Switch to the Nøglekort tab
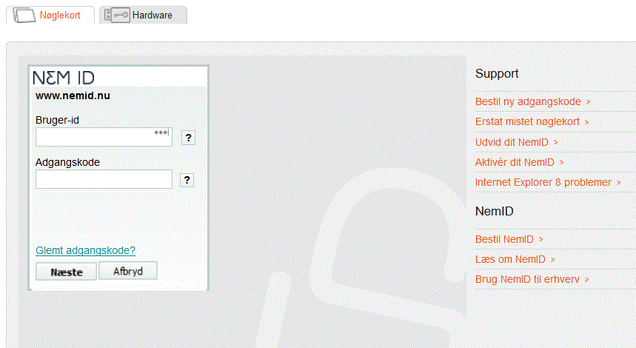The image size is (636, 348). 61,15
